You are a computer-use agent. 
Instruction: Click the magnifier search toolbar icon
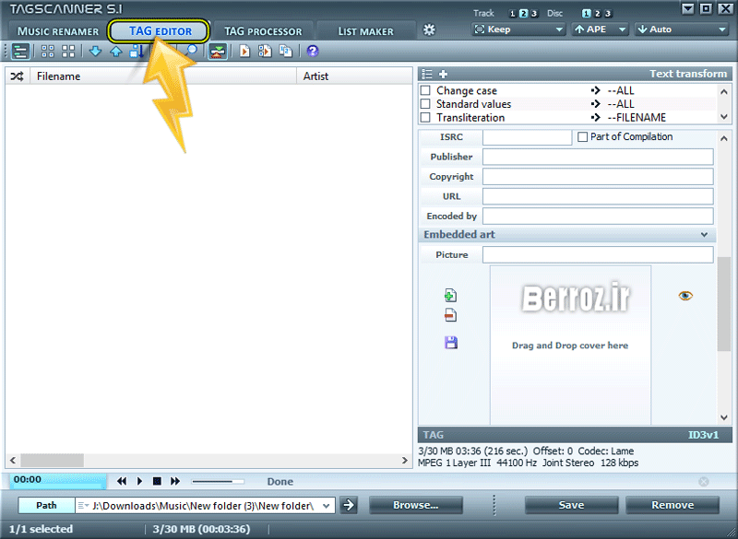pyautogui.click(x=191, y=51)
